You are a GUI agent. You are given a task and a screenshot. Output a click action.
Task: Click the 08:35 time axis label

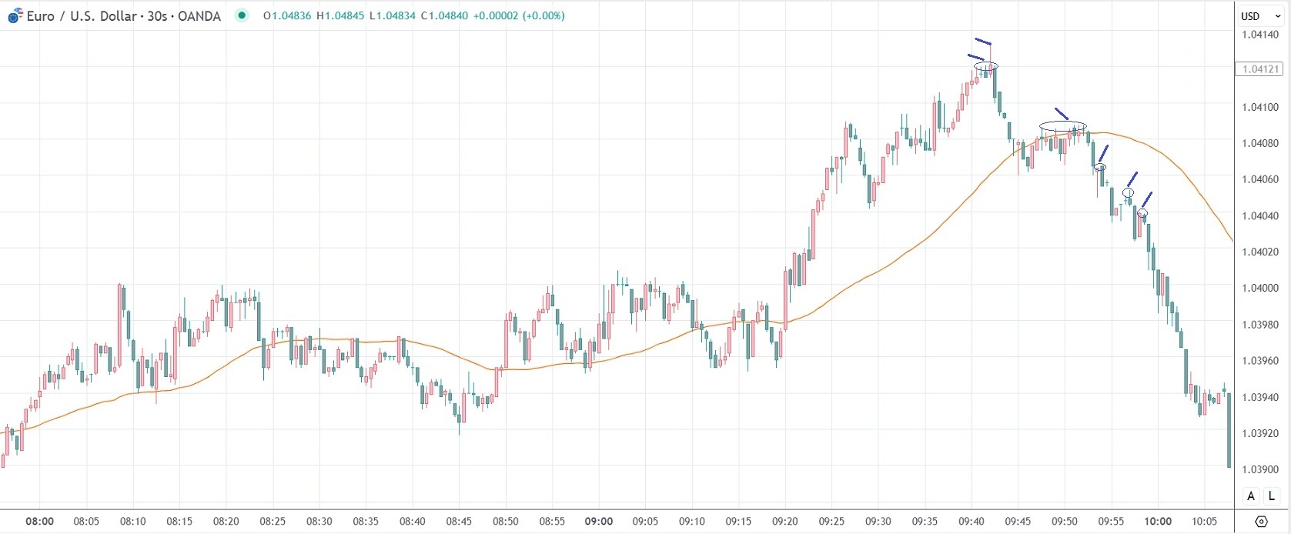point(366,521)
